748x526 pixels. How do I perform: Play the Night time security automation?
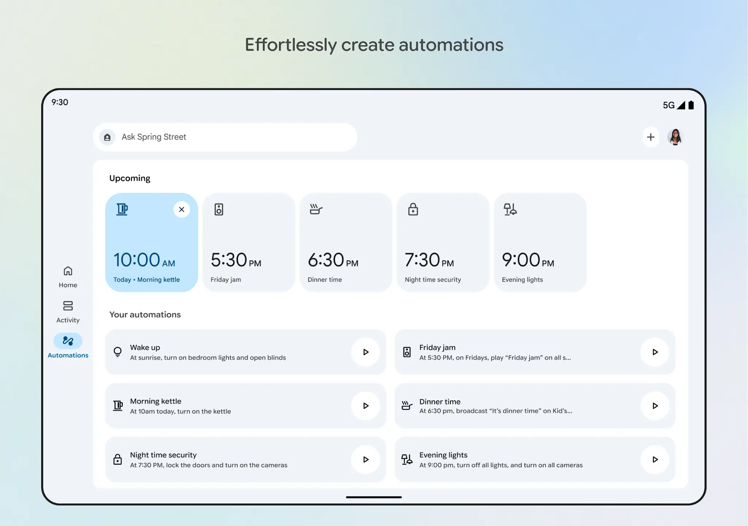tap(366, 460)
